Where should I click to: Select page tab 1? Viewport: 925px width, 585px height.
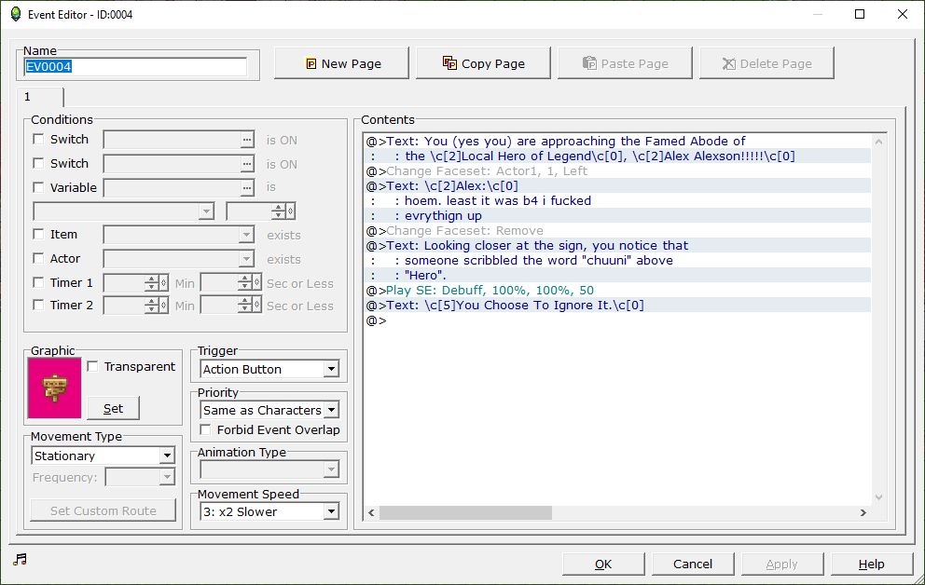tap(39, 97)
